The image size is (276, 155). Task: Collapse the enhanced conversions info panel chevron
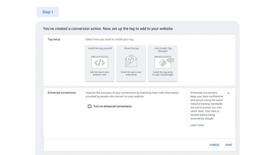(x=229, y=93)
